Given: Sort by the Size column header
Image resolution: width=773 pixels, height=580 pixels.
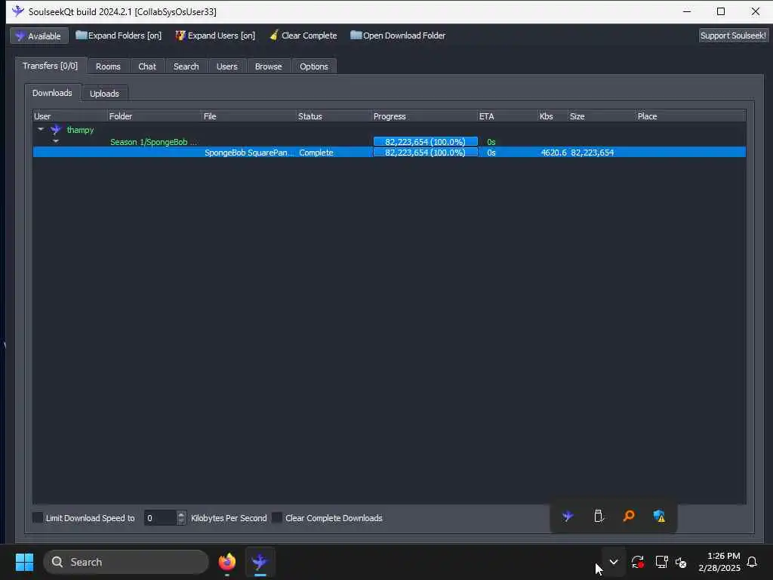Looking at the screenshot, I should click(602, 116).
